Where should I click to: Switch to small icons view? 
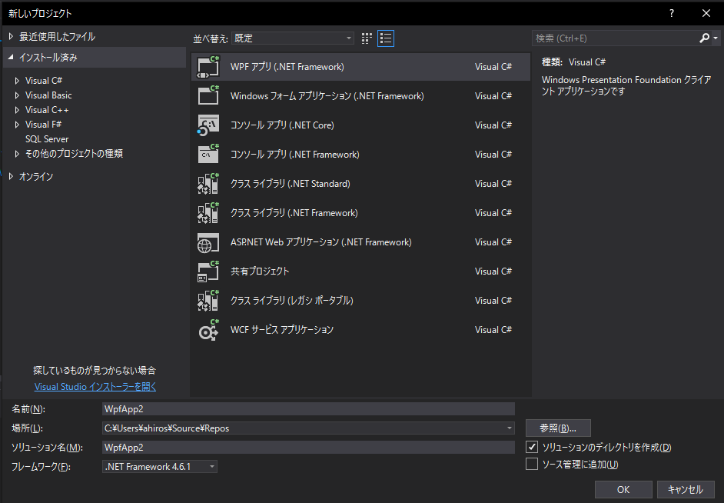pyautogui.click(x=367, y=38)
